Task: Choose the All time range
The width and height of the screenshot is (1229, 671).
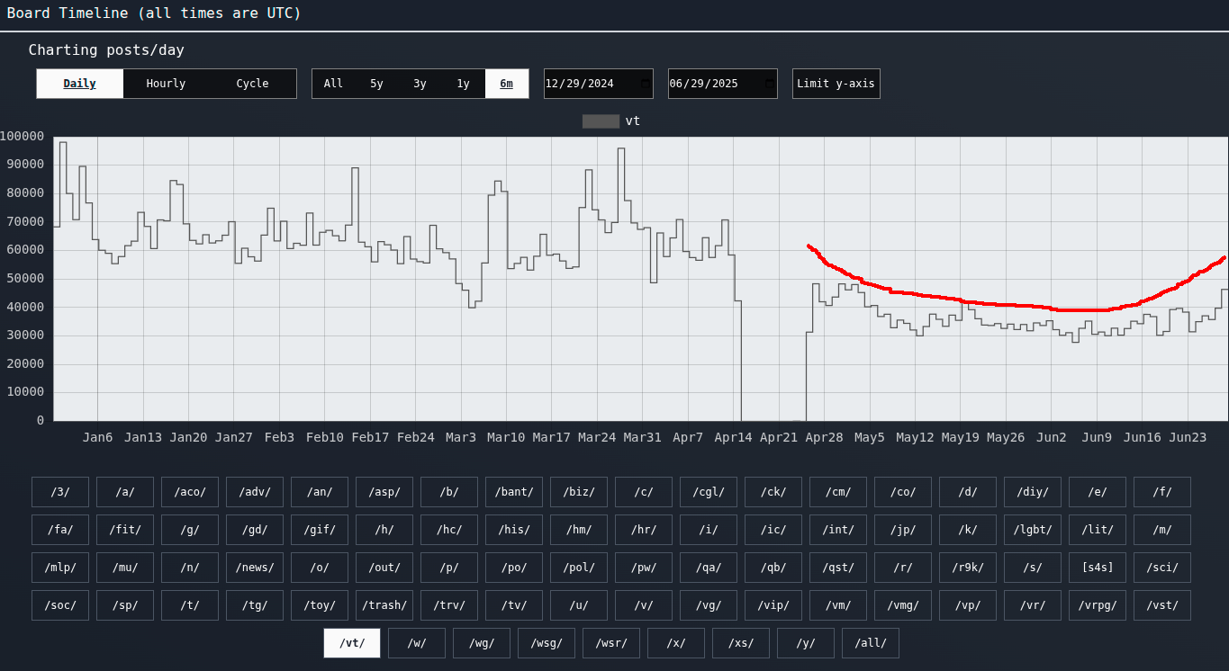Action: tap(333, 84)
